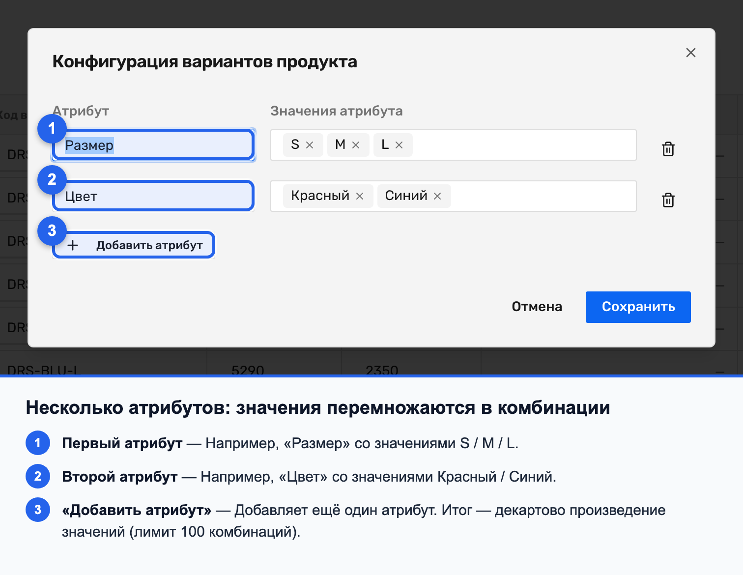The width and height of the screenshot is (743, 575).
Task: Remove the S value tag
Action: point(310,145)
